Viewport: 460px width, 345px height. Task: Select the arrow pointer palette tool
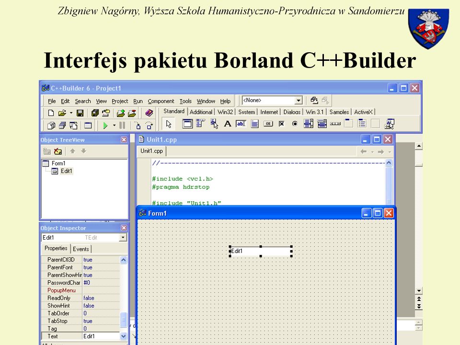pos(168,124)
